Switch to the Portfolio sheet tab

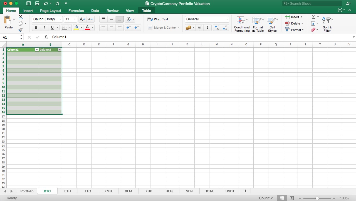[x=27, y=191]
